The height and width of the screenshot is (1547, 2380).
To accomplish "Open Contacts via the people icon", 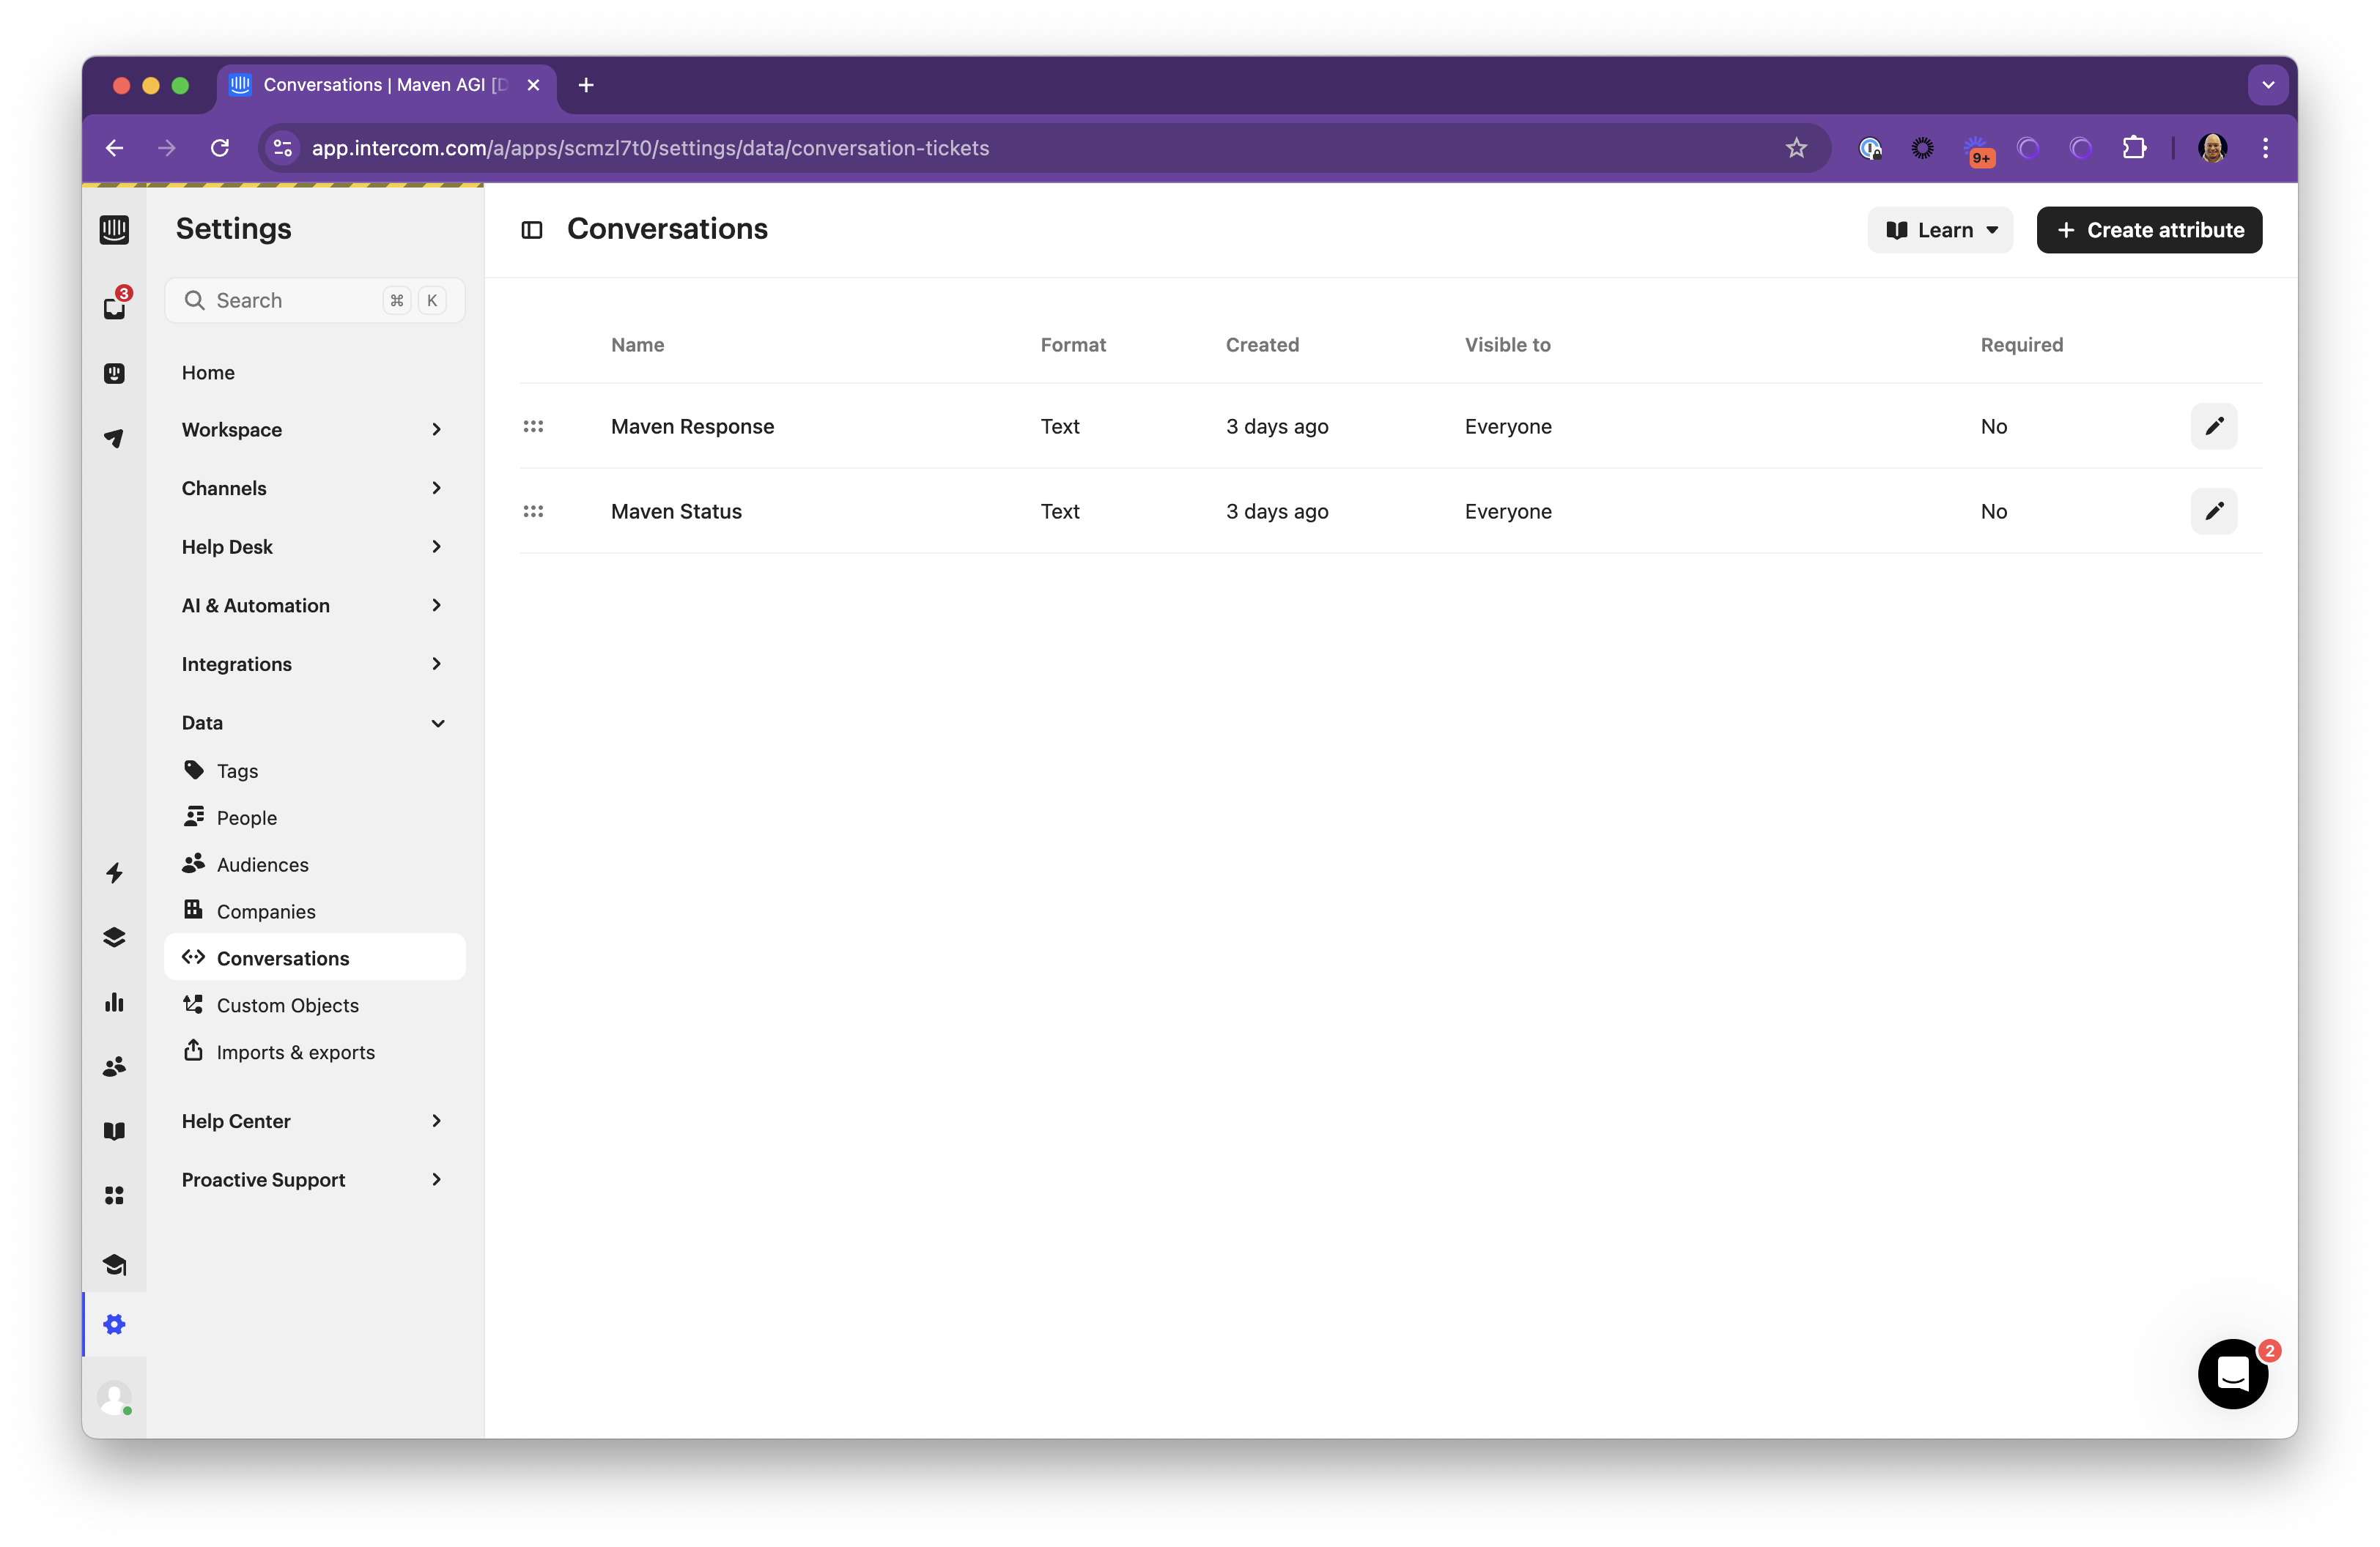I will (x=114, y=1065).
